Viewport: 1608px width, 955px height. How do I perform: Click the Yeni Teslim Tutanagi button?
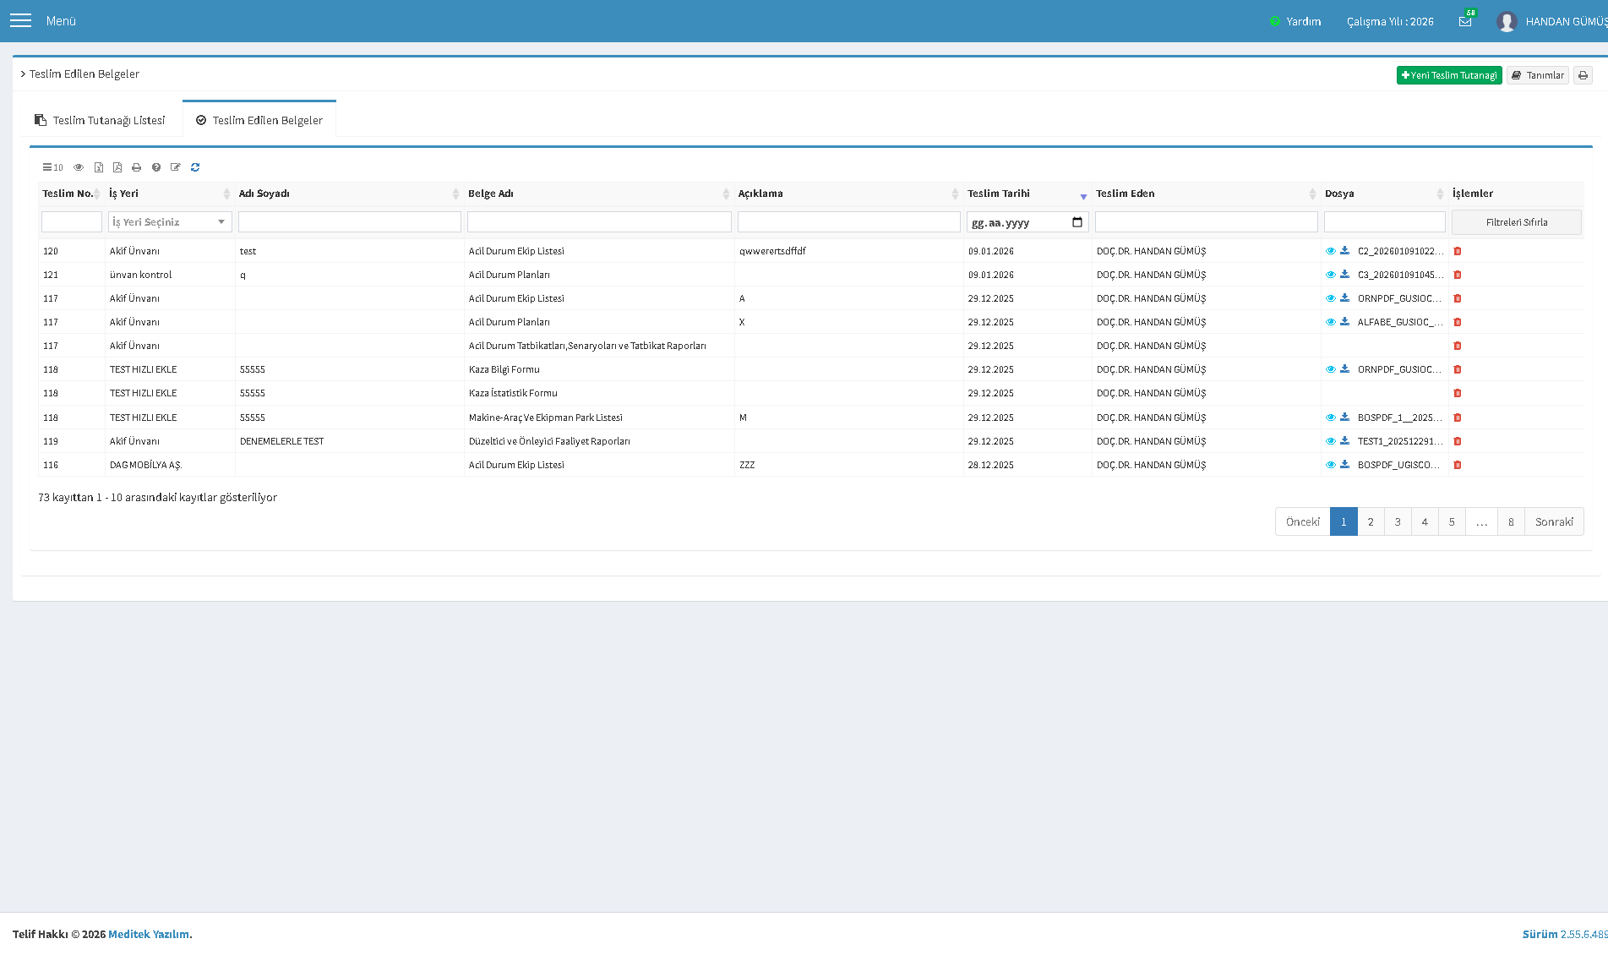pos(1449,75)
